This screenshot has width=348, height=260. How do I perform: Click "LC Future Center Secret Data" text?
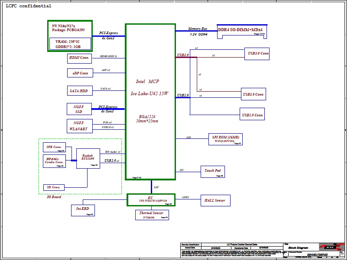[242, 244]
